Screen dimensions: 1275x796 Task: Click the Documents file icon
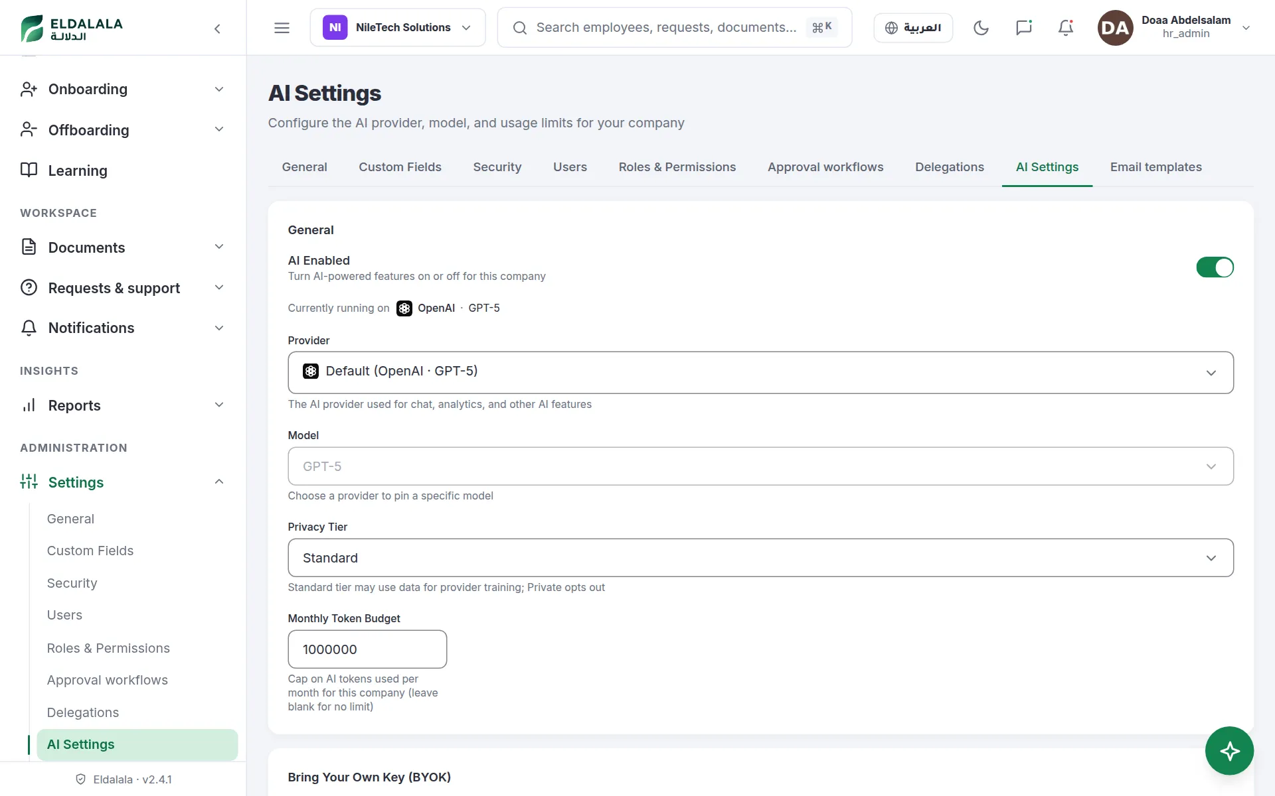pos(29,247)
